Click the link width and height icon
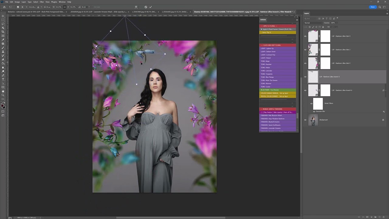 tap(65, 7)
